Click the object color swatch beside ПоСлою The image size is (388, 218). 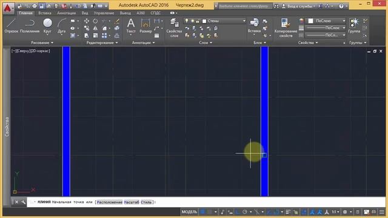click(310, 21)
